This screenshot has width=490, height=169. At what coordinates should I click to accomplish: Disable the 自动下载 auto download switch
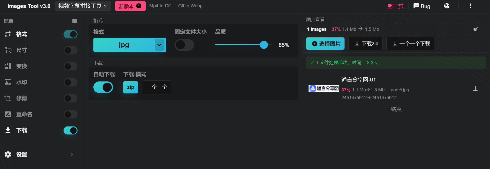[x=103, y=87]
